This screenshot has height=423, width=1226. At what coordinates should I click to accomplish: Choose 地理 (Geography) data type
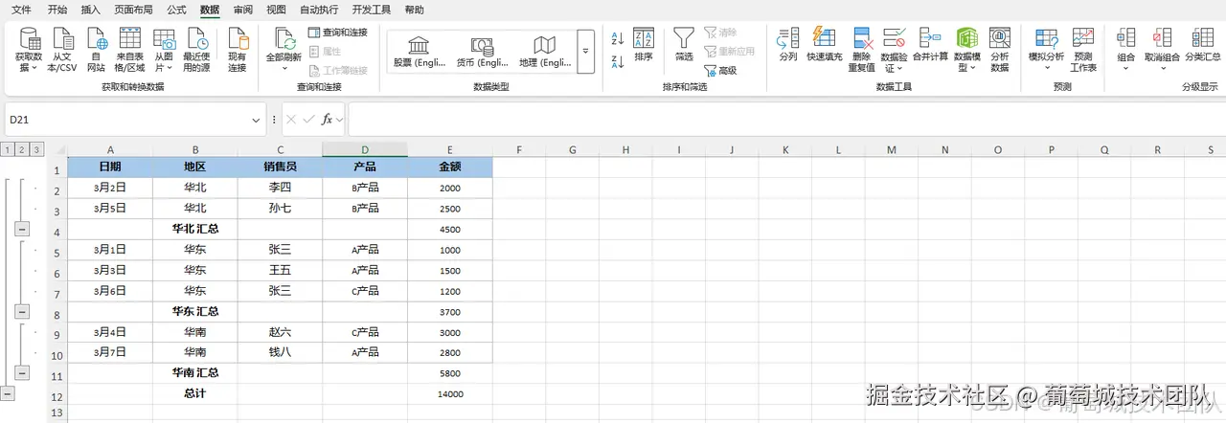(544, 52)
